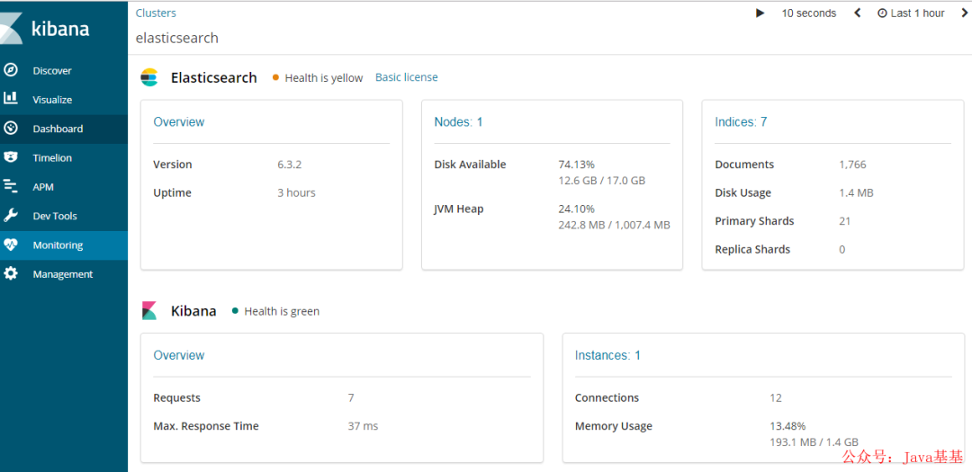Select APM menu label
This screenshot has height=472, width=972.
coord(43,187)
